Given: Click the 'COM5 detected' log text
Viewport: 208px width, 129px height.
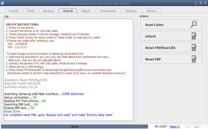Looking at the screenshot, I should [72, 94].
